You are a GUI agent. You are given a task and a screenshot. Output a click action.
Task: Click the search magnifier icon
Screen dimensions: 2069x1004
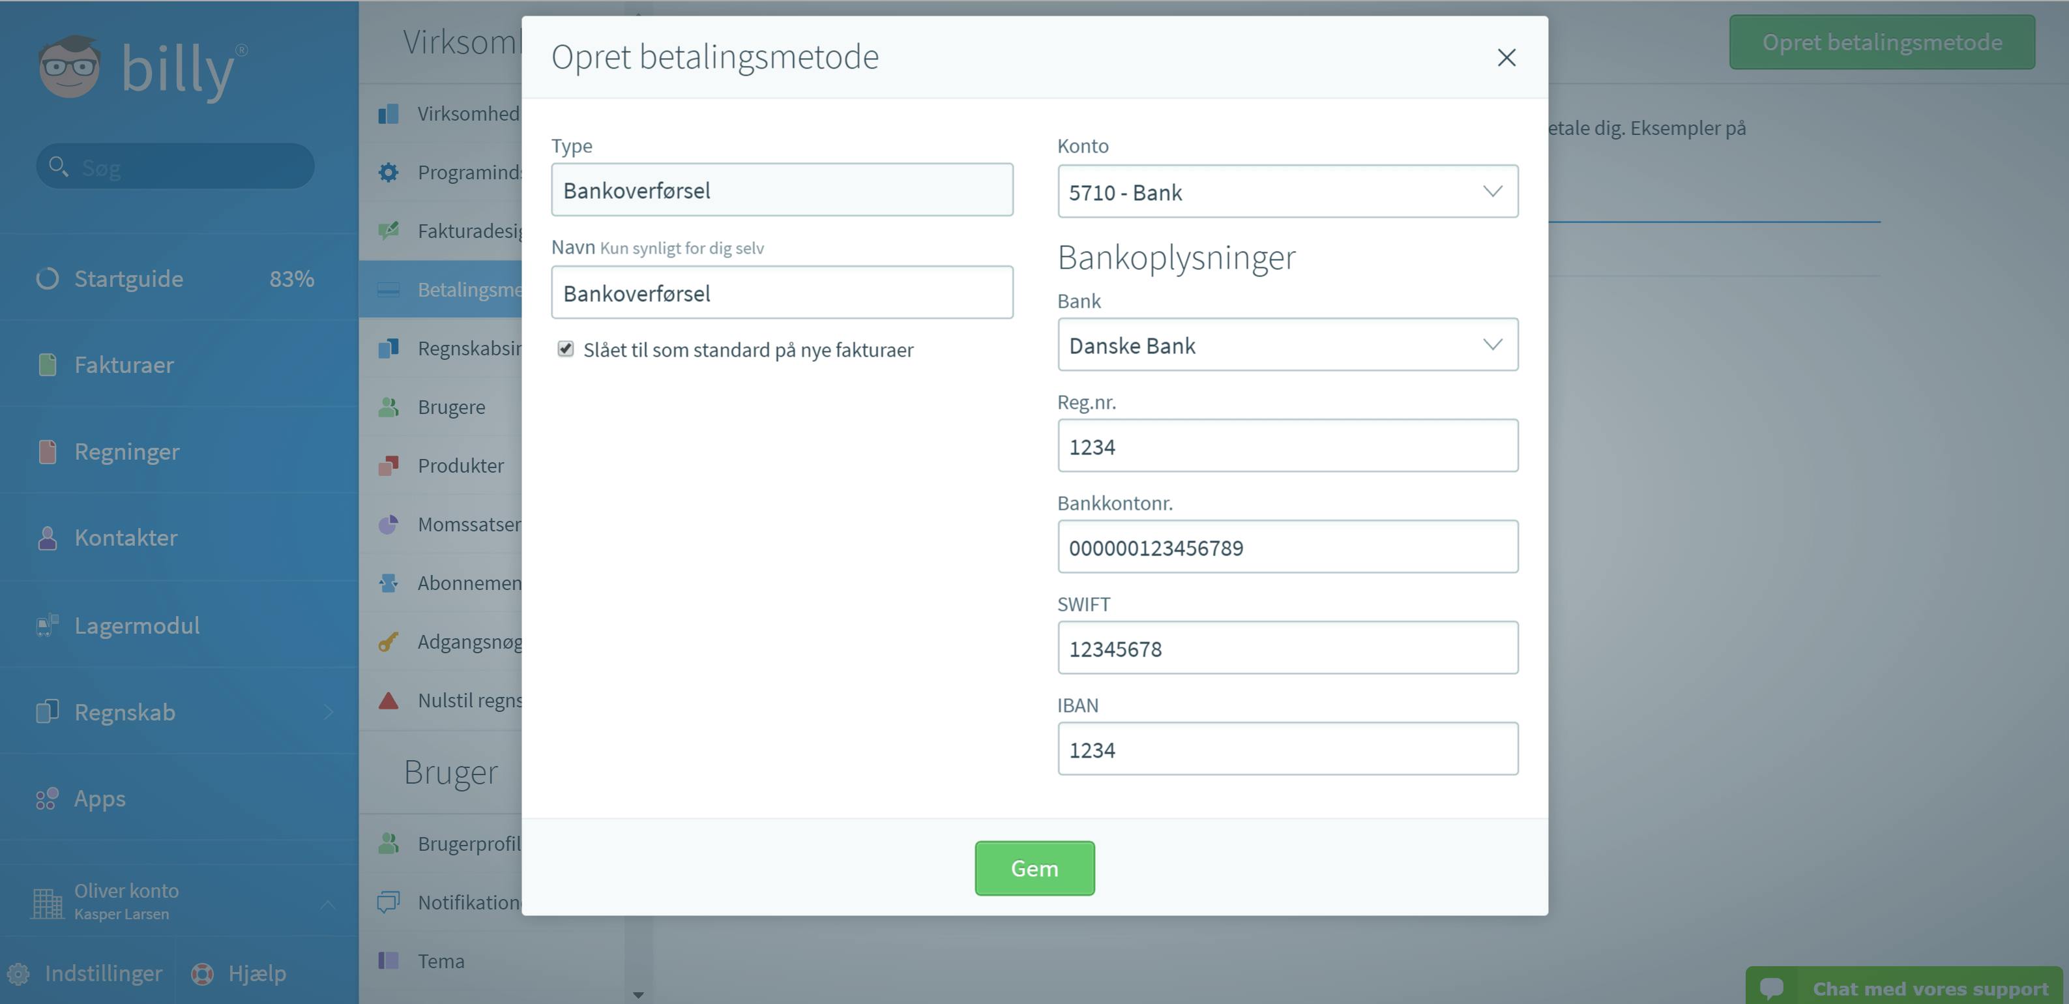[x=58, y=166]
